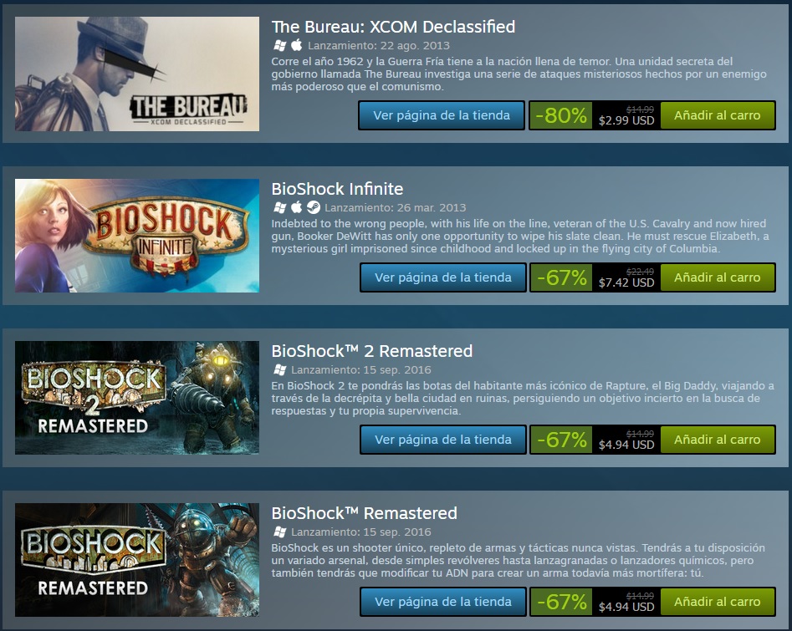Click Windows icon under BioShock Remastered title

click(279, 532)
